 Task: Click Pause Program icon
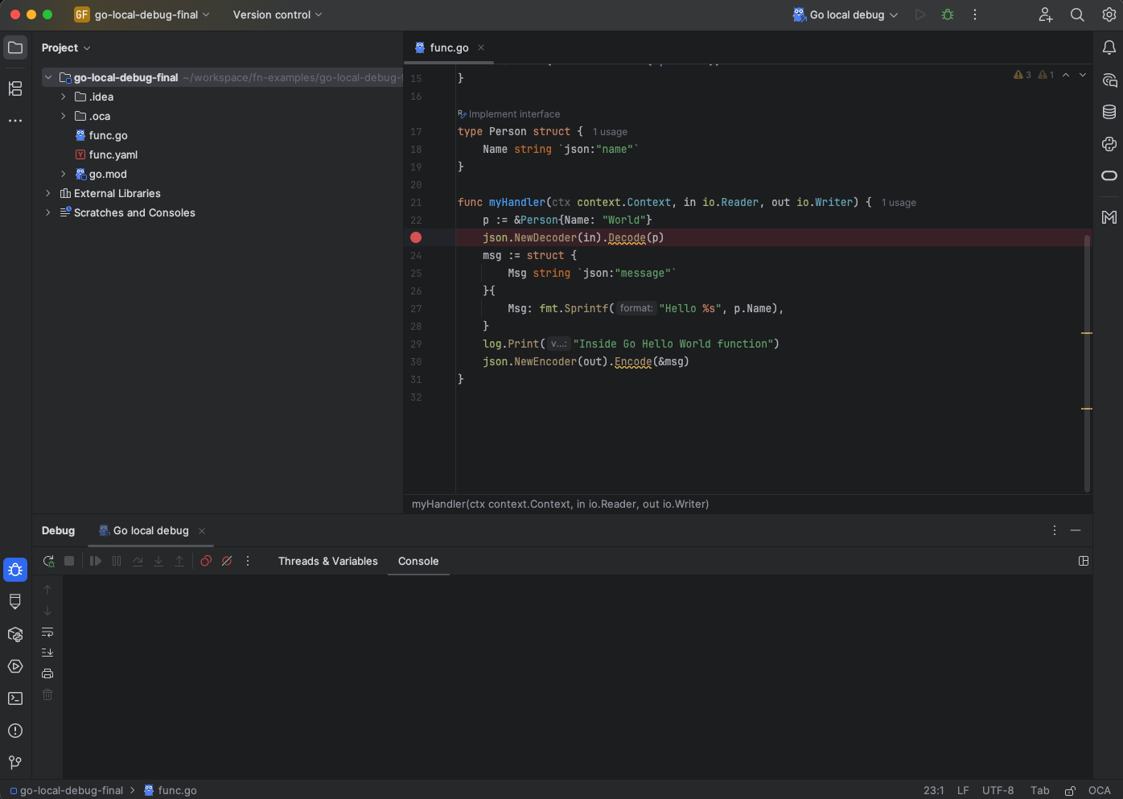tap(117, 561)
